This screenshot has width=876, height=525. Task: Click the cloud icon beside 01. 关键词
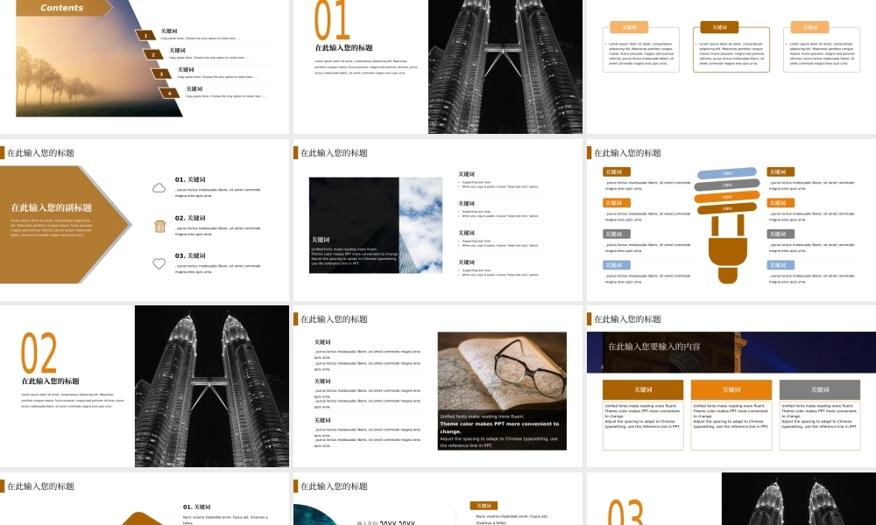(159, 187)
